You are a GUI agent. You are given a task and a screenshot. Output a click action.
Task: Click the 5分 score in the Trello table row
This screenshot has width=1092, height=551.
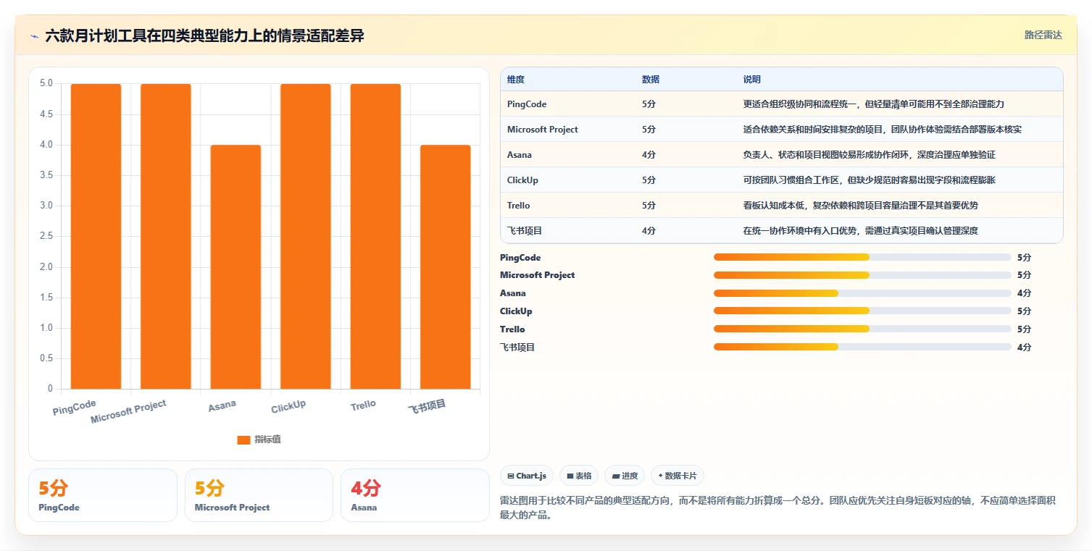649,206
